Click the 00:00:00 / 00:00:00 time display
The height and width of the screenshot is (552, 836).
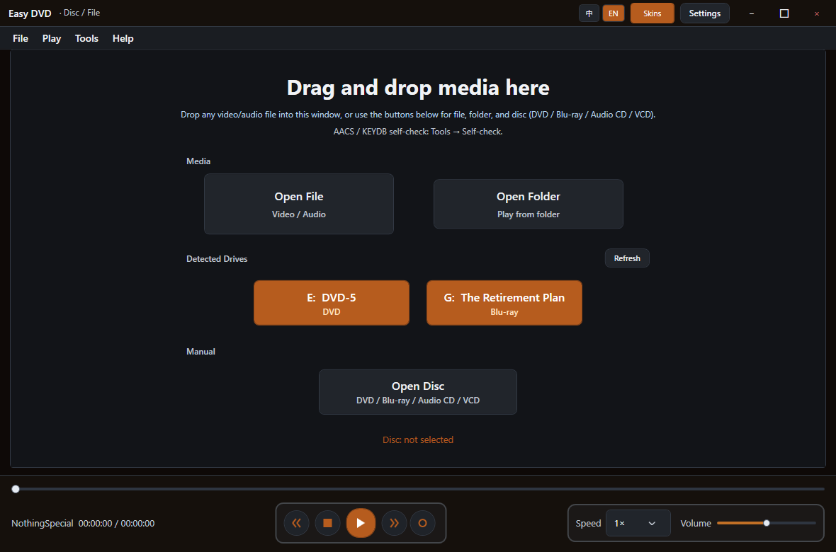(x=116, y=523)
